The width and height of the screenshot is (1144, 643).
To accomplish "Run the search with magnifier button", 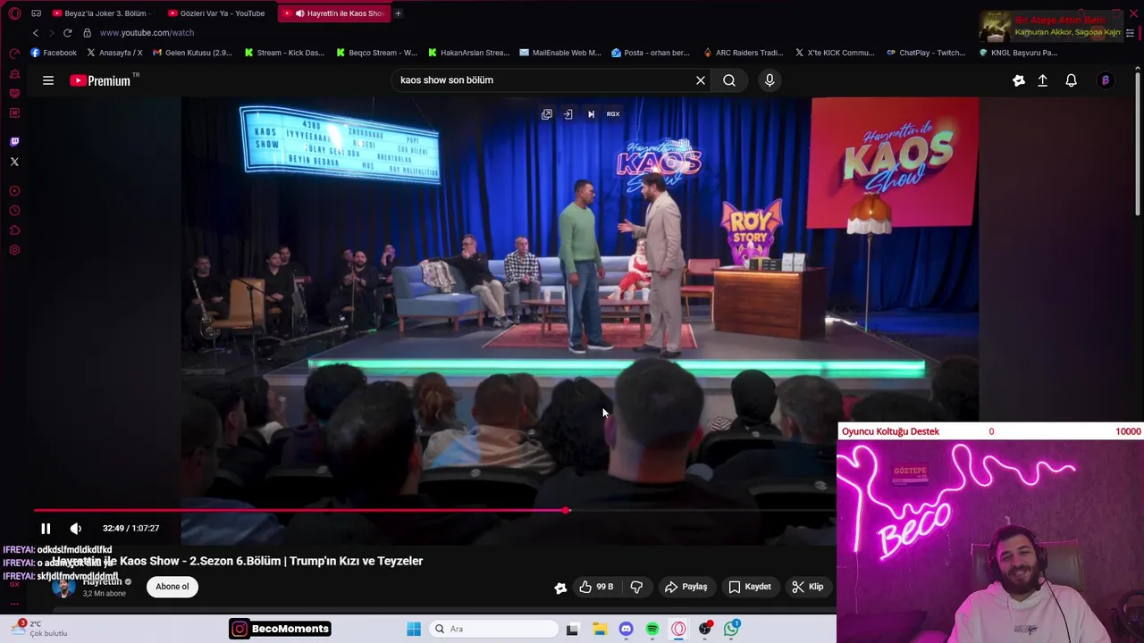I will (729, 80).
